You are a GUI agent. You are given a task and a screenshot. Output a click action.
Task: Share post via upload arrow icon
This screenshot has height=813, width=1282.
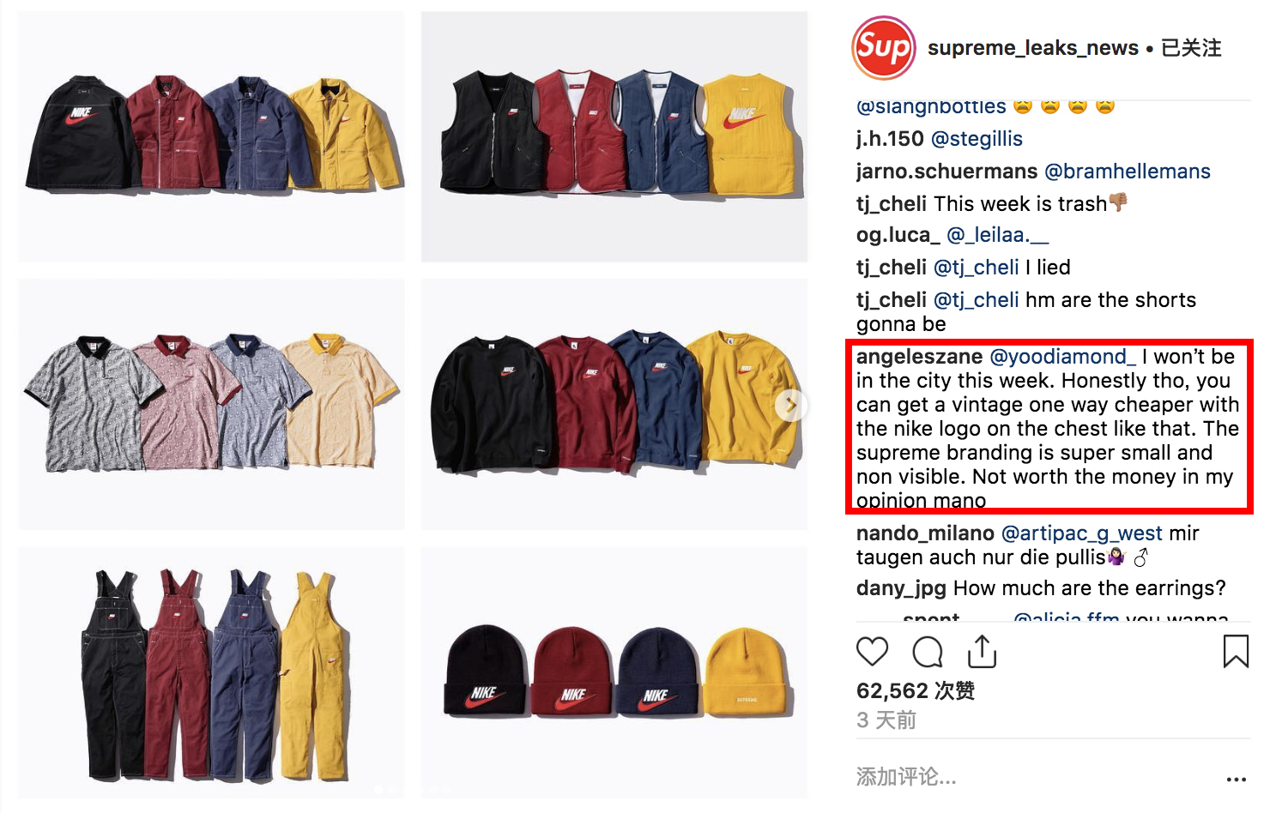point(982,651)
